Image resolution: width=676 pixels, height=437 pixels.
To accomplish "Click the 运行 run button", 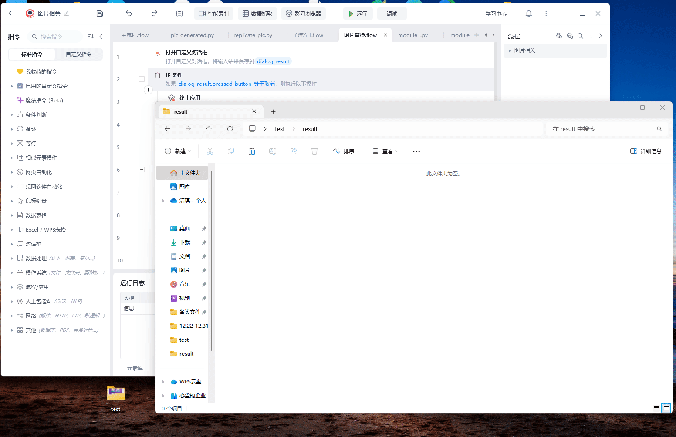I will (358, 13).
